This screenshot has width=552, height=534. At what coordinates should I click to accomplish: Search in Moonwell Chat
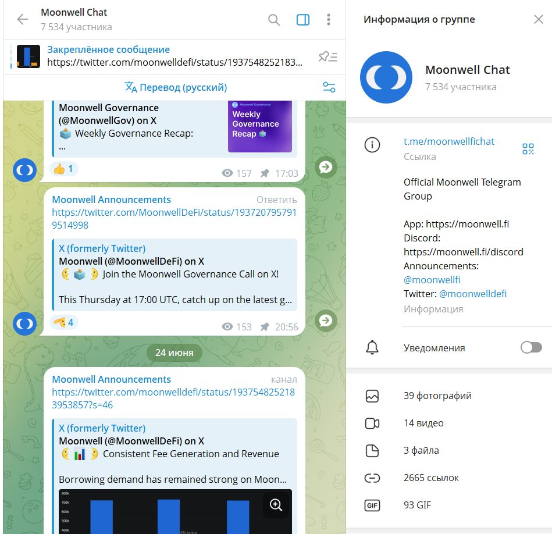(274, 20)
